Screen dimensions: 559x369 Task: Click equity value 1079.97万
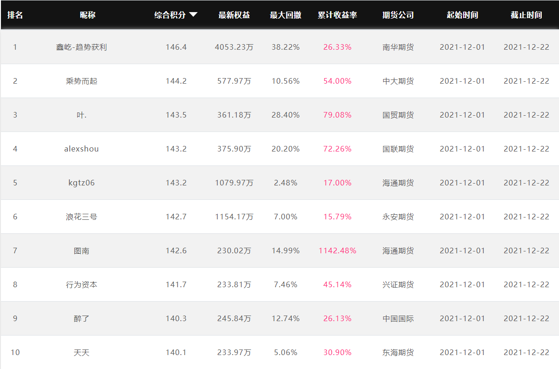tap(234, 183)
